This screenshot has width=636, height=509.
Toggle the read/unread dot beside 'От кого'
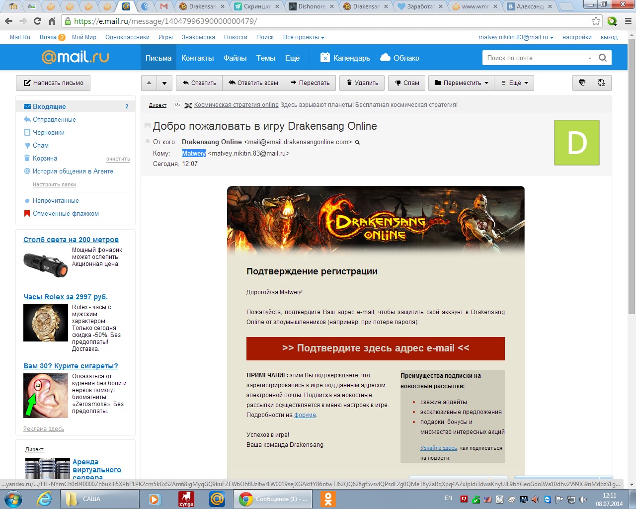coord(148,142)
